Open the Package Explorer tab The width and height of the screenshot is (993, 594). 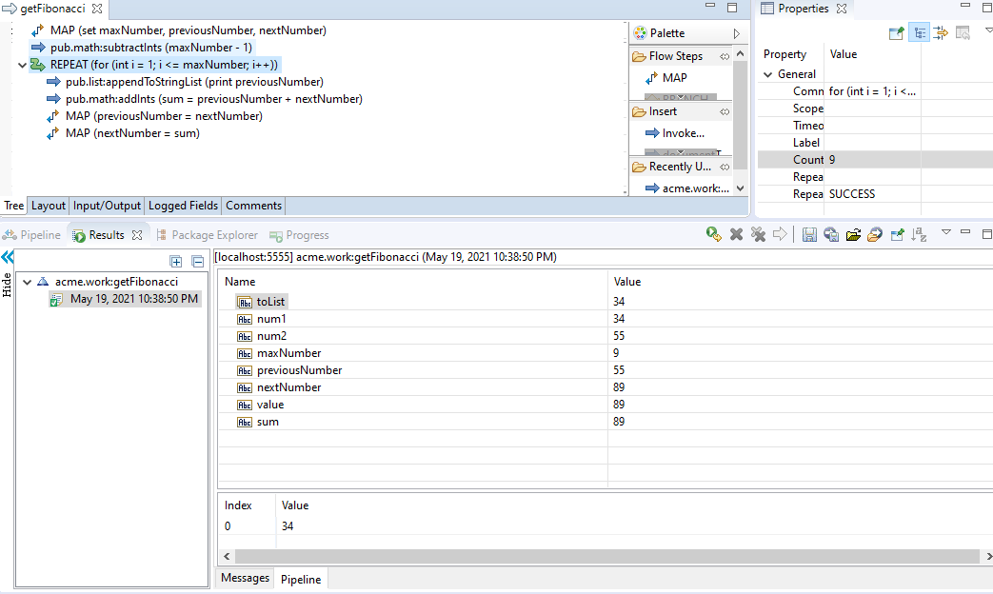pyautogui.click(x=208, y=235)
